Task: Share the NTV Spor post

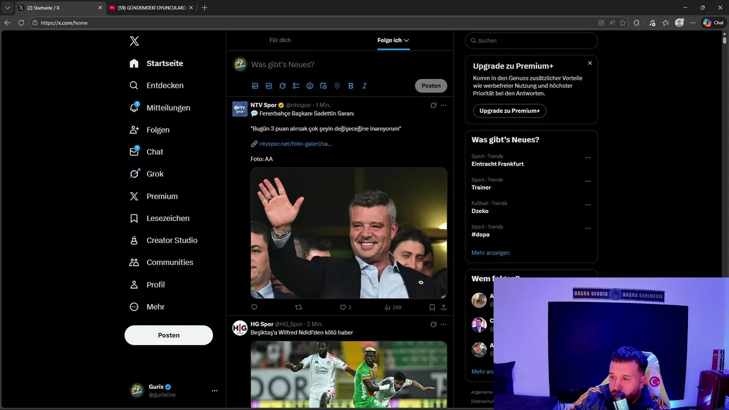Action: point(444,307)
